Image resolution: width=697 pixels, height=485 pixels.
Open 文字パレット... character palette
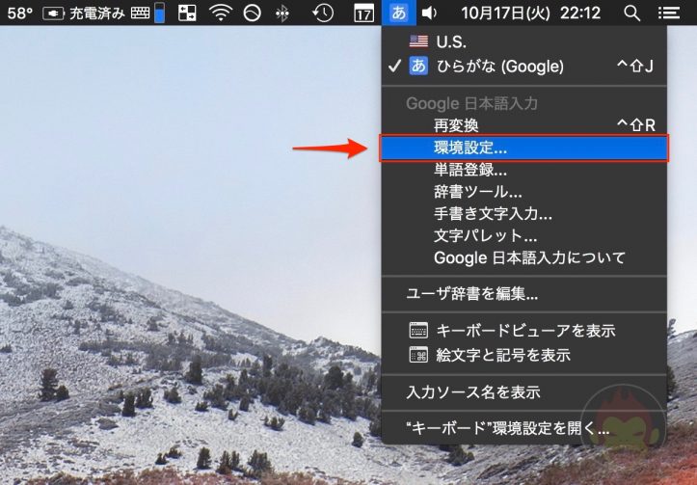(x=524, y=235)
